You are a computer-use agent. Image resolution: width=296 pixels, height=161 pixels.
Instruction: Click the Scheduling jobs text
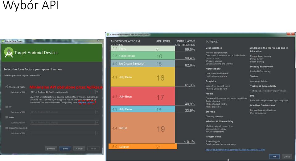tap(213, 141)
